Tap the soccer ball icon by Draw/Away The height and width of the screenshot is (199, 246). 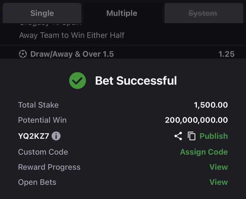tap(23, 54)
